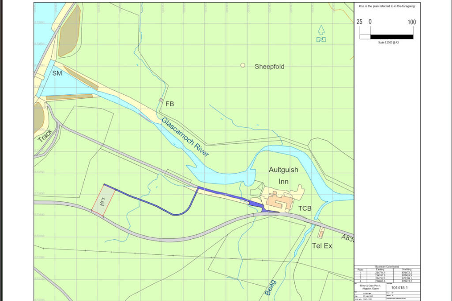Click the "River & Glen Plot 1" title
The image size is (452, 301).
[x=370, y=286]
